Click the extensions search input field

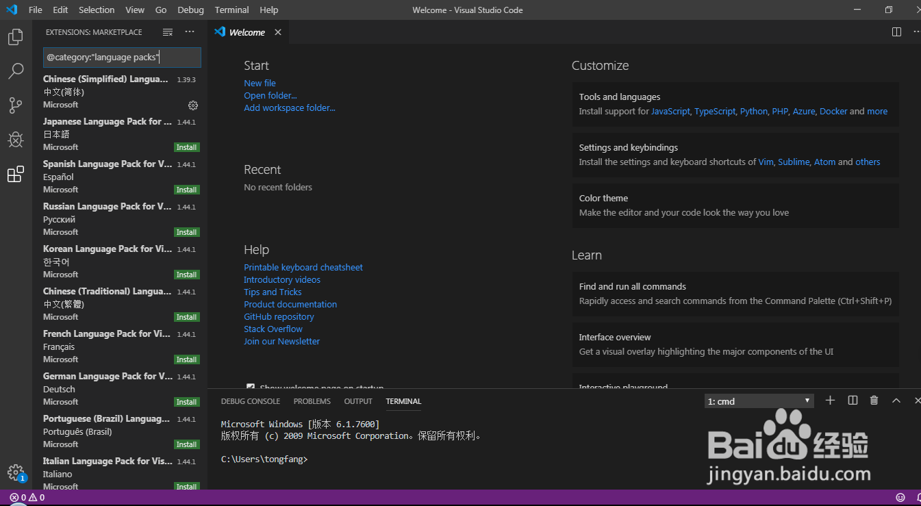(122, 58)
